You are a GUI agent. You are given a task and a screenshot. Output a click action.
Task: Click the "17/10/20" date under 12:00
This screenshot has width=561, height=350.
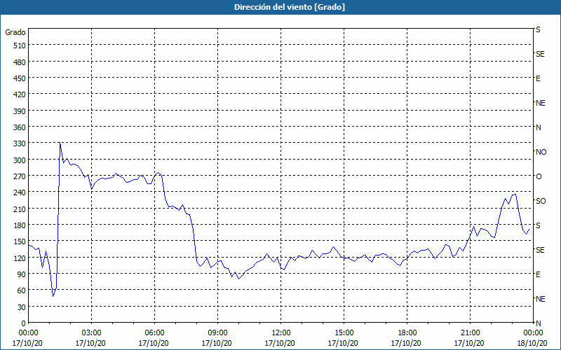tap(280, 343)
